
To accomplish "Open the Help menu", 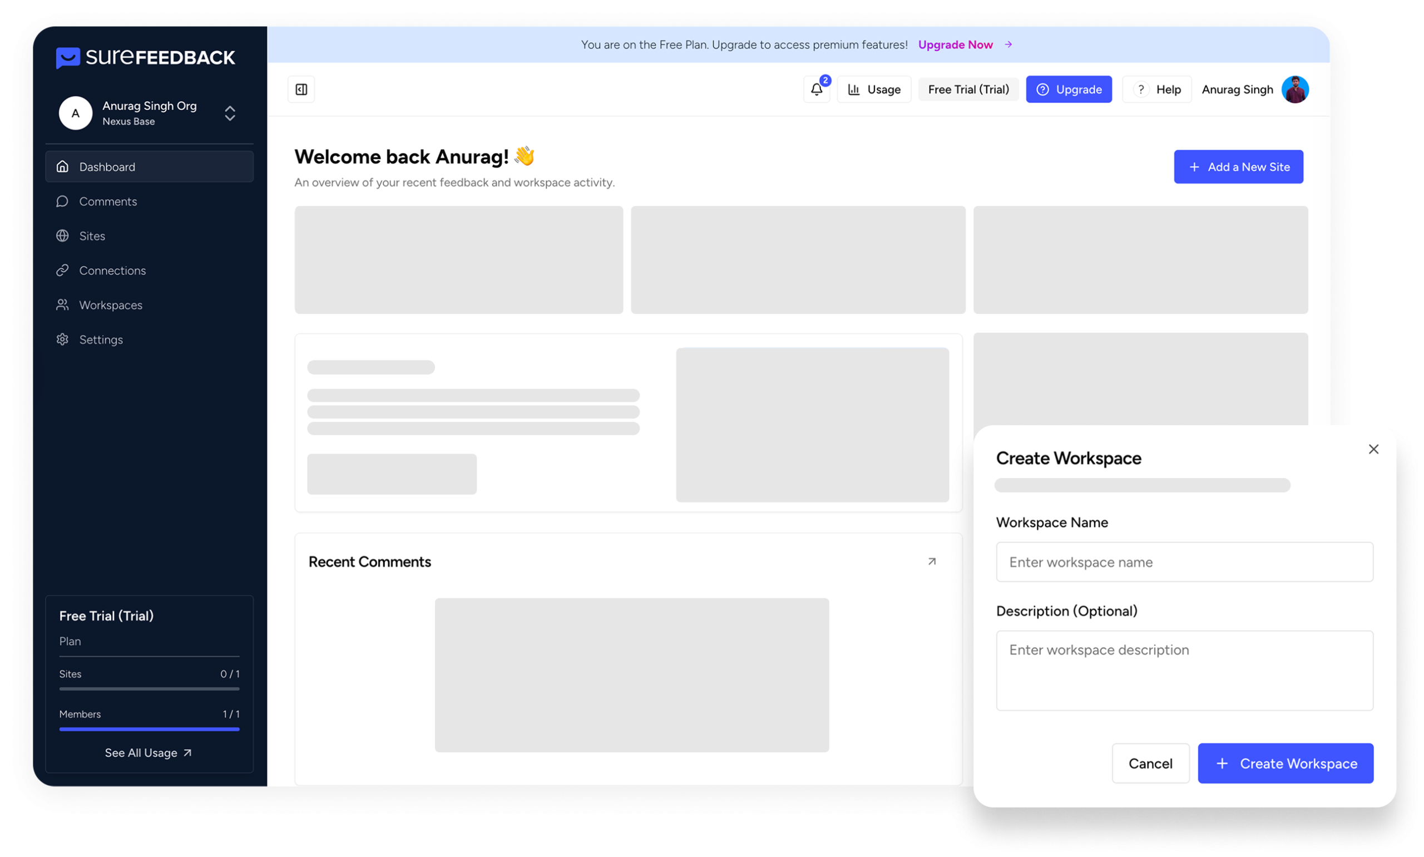I will click(1157, 90).
